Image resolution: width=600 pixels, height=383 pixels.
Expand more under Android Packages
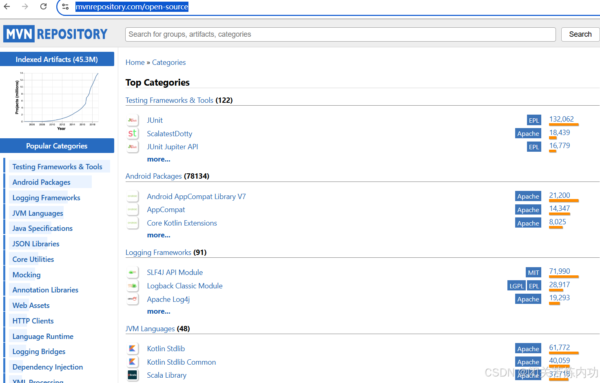(159, 235)
